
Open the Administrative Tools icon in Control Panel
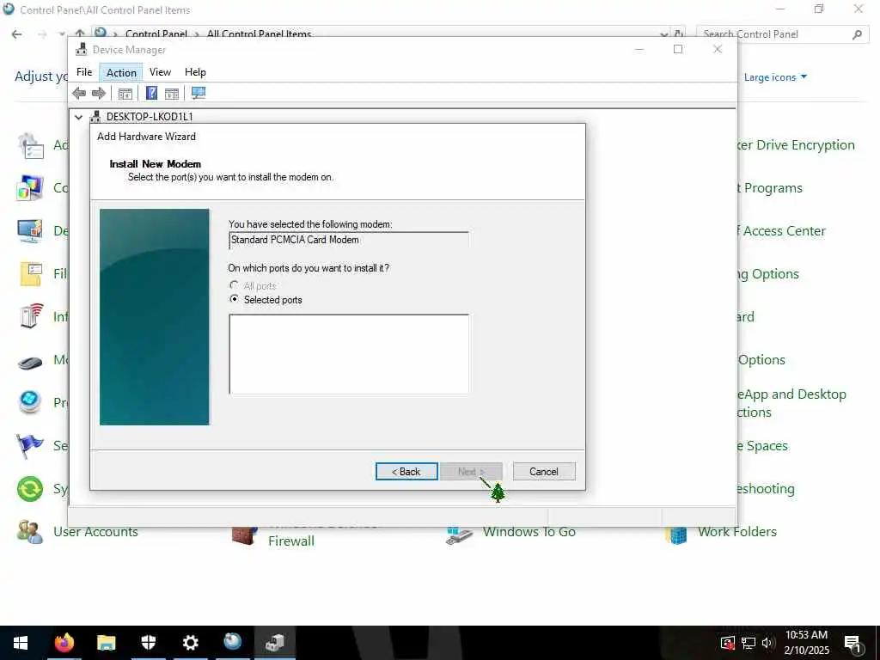coord(30,146)
